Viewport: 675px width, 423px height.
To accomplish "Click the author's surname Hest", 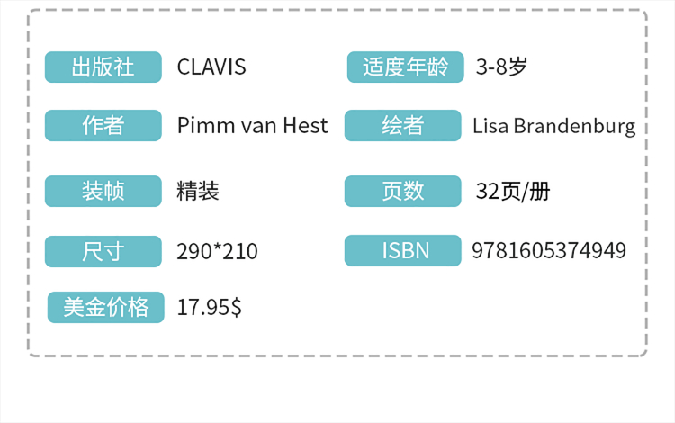I will [x=303, y=125].
